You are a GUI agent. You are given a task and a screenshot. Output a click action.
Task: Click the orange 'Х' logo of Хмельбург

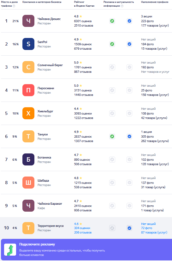(28, 113)
